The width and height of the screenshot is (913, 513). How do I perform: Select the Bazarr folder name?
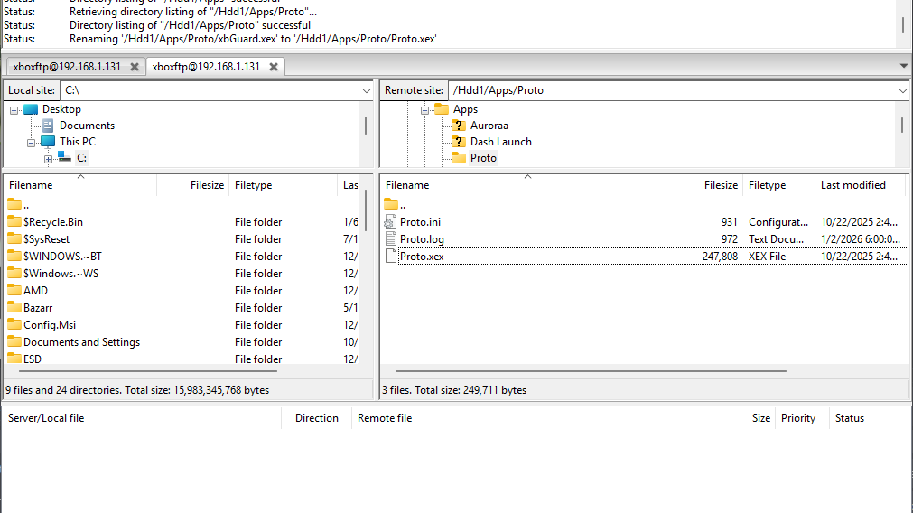[38, 308]
